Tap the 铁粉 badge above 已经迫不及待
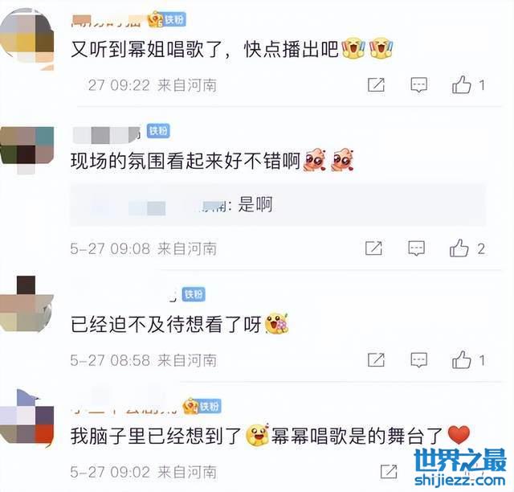 click(194, 294)
